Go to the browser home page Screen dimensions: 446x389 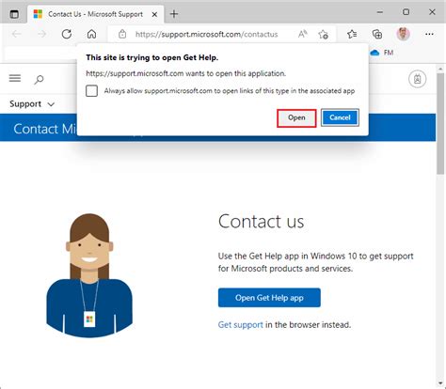coord(91,34)
